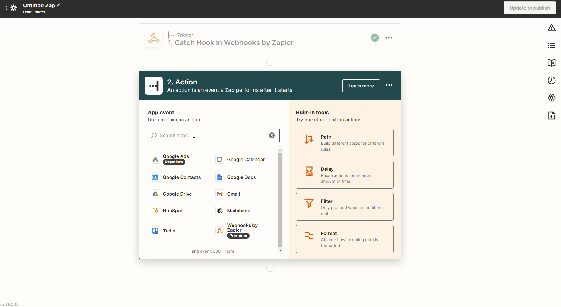
Task: Click the green check status on trigger
Action: coord(375,38)
